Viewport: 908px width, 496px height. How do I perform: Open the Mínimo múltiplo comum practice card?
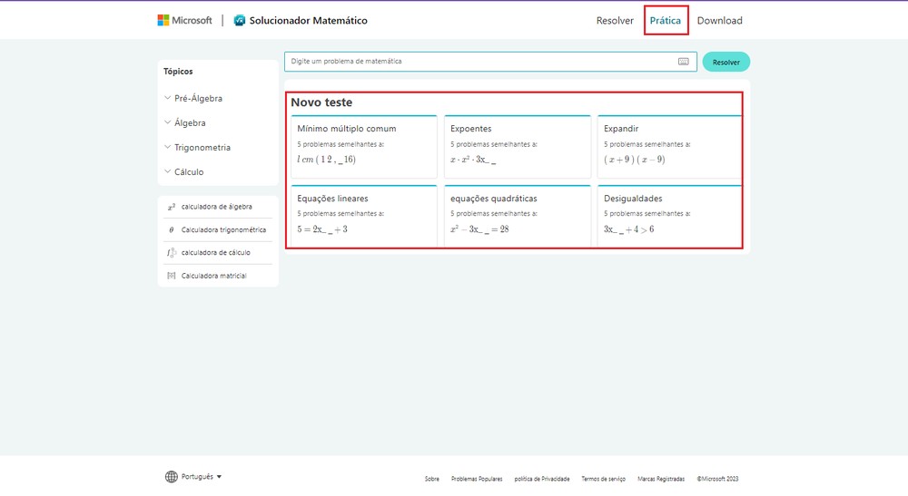coord(364,143)
